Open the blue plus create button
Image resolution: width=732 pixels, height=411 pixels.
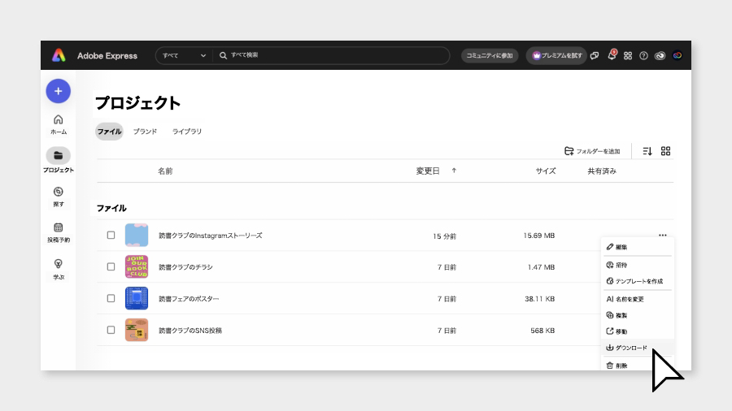(x=59, y=91)
